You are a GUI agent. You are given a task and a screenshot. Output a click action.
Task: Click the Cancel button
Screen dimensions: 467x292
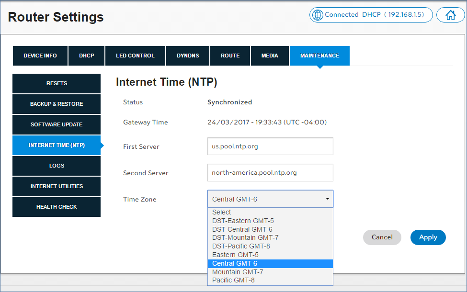(x=382, y=237)
